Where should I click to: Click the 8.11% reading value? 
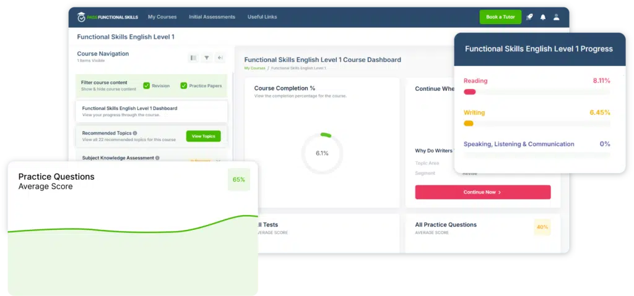(602, 81)
